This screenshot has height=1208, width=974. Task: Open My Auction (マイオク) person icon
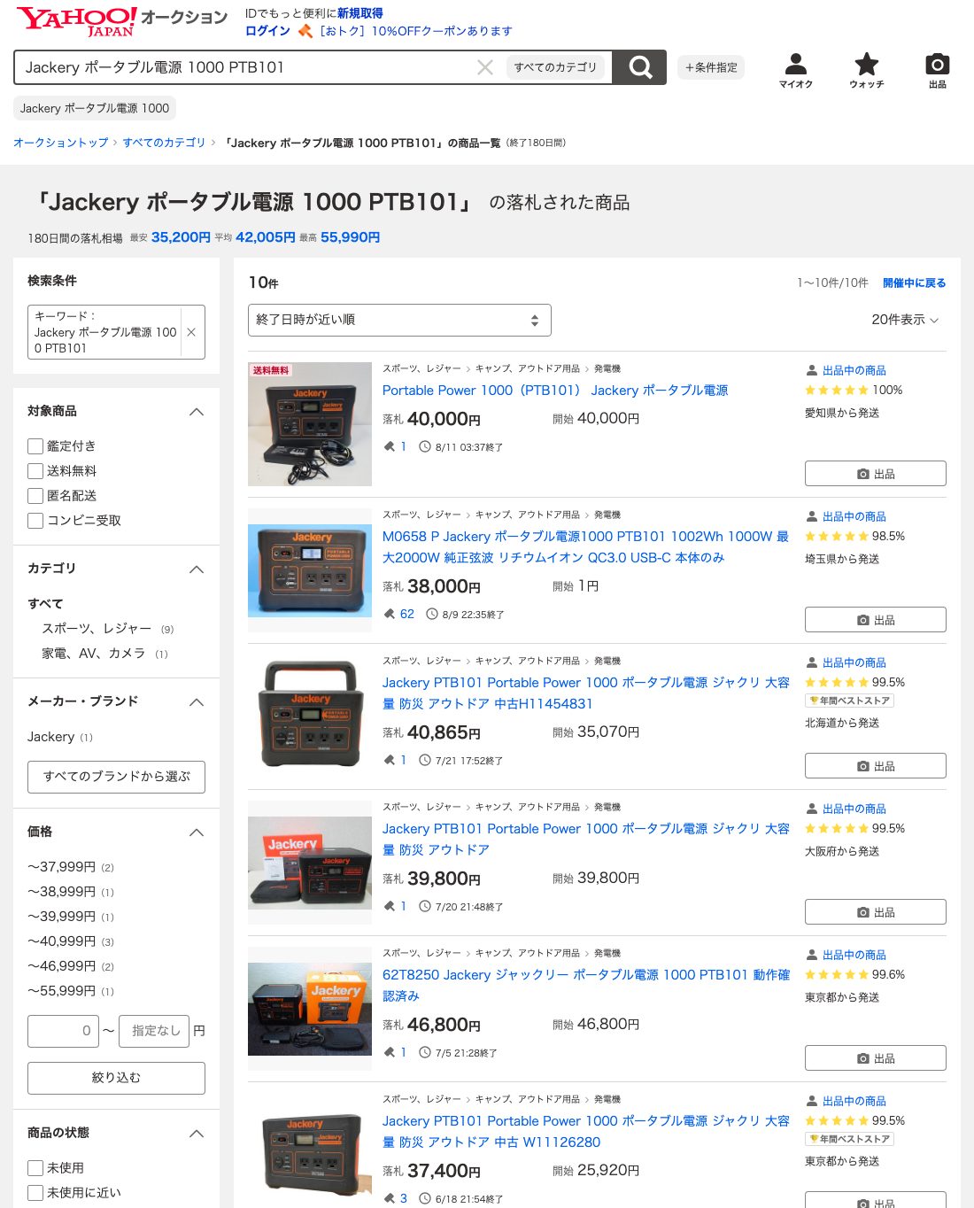pos(796,70)
